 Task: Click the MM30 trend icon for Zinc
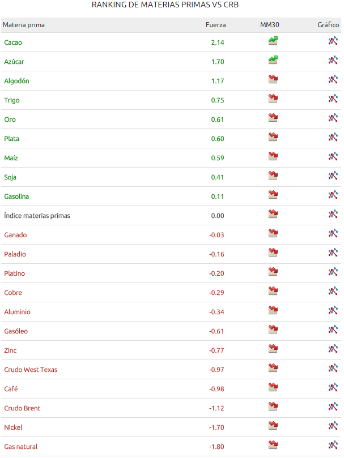(x=273, y=349)
